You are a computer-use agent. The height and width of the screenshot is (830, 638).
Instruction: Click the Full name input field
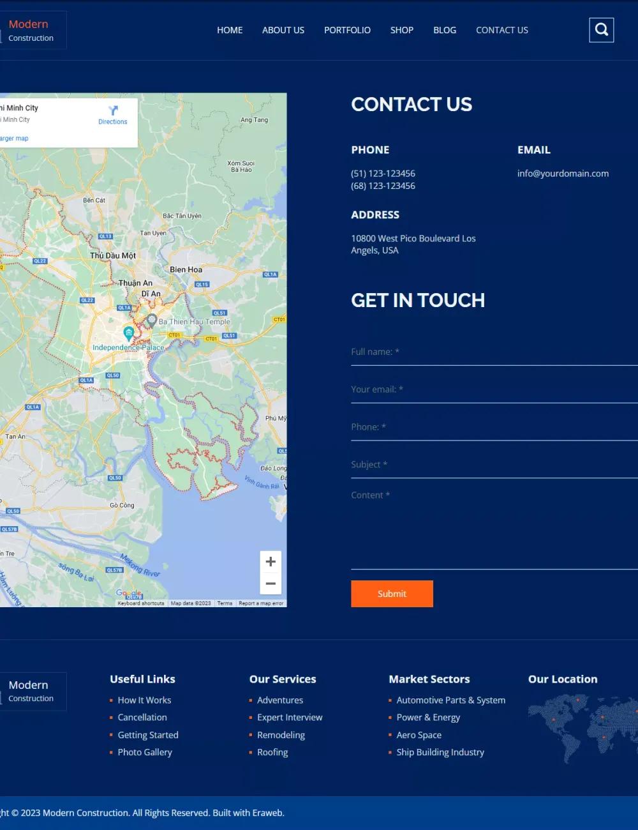pos(494,352)
